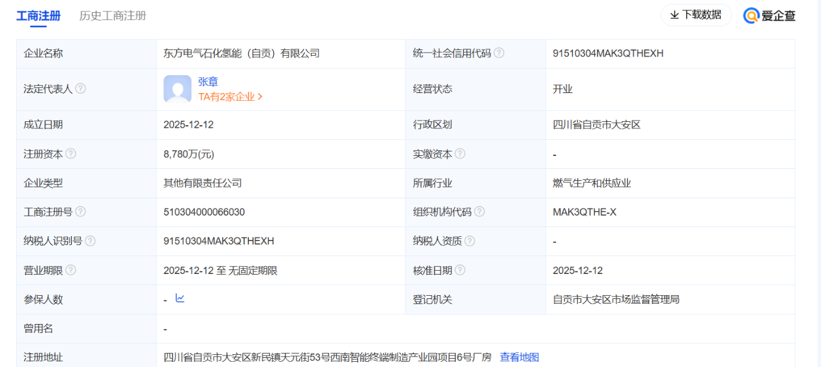
Task: Open legal representative 张章 link
Action: 208,81
